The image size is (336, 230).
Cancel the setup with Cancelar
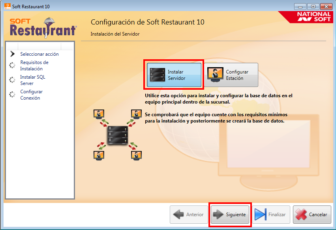(312, 215)
